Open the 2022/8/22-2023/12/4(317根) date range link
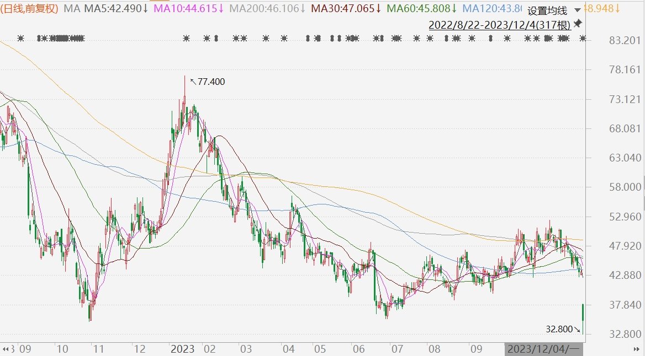The width and height of the screenshot is (645, 356). point(500,25)
